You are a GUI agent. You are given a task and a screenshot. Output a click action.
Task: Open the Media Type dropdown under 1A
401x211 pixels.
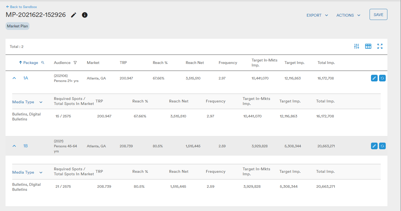[x=41, y=102]
